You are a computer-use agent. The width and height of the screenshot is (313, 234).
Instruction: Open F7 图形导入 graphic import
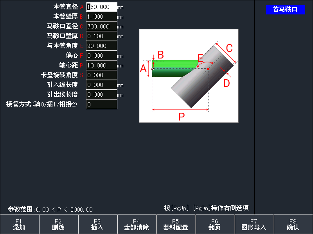(254, 224)
